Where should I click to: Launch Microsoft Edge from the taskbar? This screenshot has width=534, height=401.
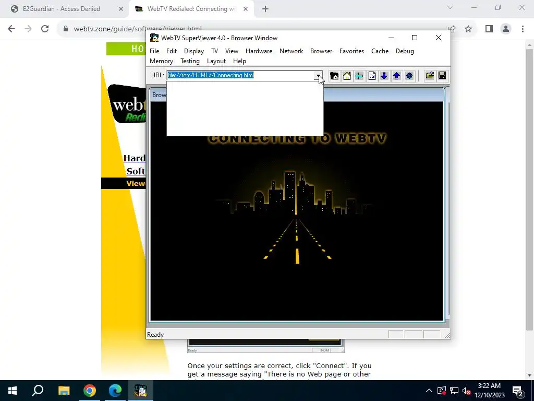coord(115,391)
